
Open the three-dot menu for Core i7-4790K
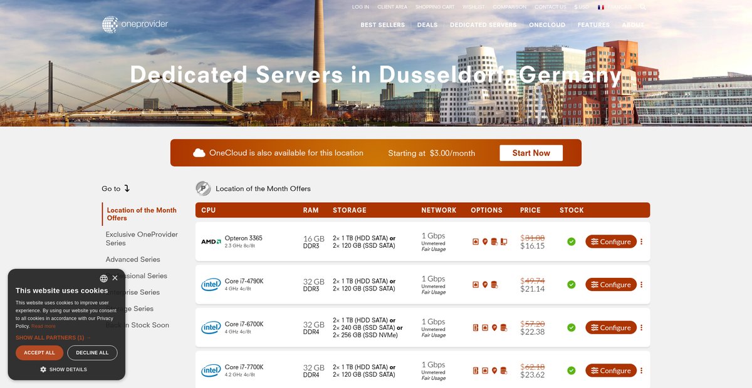click(641, 285)
